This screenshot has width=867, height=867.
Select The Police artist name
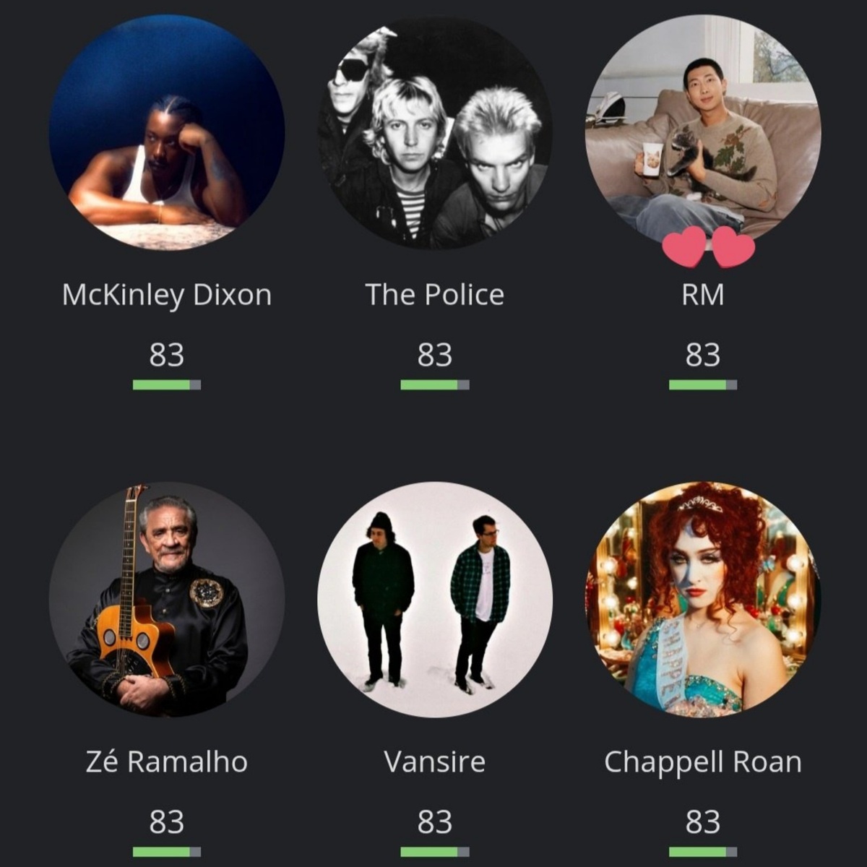[x=435, y=295]
